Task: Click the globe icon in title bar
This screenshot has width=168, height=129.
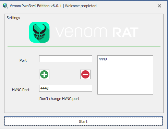Action: [x=5, y=6]
